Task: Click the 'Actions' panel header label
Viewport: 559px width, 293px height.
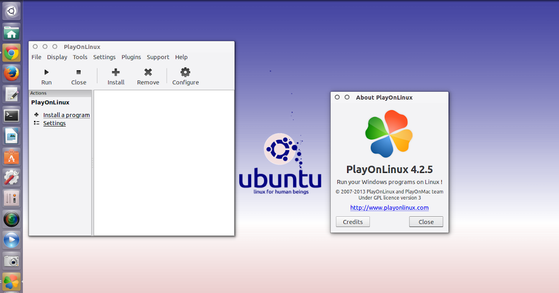Action: tap(38, 93)
